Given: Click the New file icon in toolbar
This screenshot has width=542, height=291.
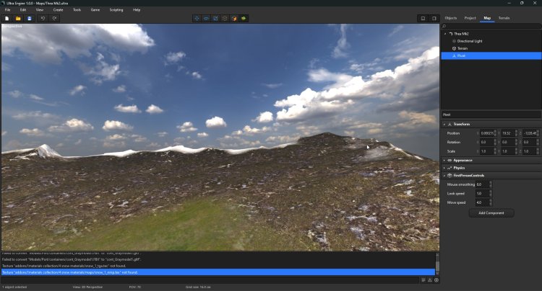Looking at the screenshot, I should point(7,18).
